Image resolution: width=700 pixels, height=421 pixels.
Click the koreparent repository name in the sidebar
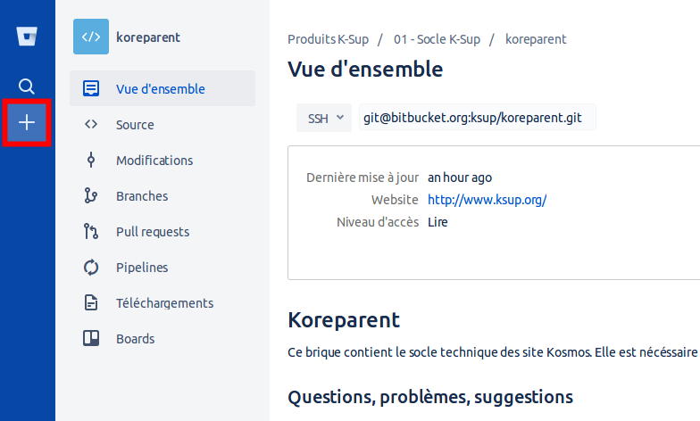coord(148,37)
